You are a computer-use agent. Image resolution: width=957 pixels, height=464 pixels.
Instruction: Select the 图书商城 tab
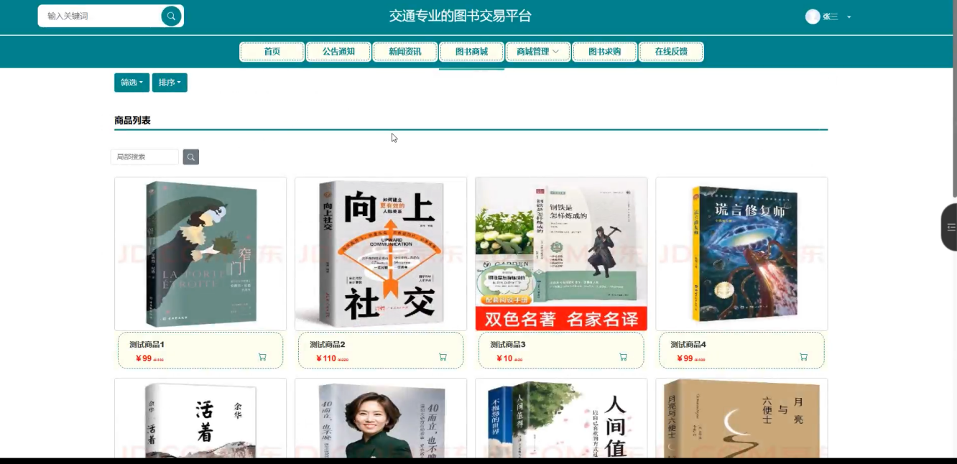(471, 52)
